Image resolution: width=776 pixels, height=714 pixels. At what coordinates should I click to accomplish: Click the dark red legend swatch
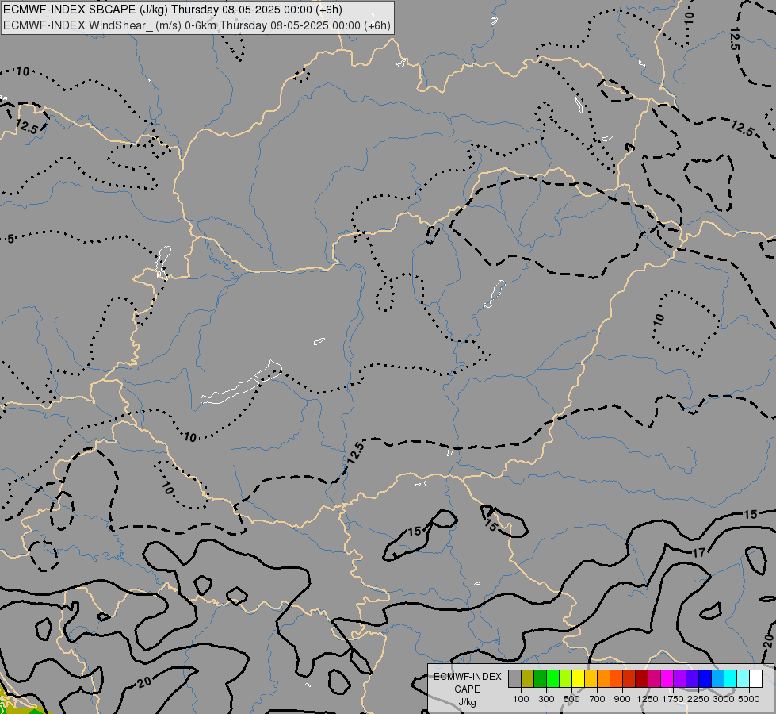click(642, 678)
